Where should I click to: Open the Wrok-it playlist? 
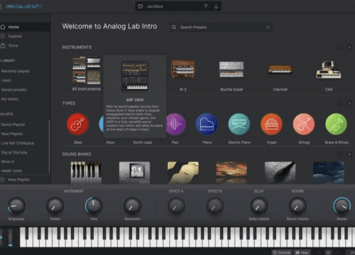(x=8, y=161)
